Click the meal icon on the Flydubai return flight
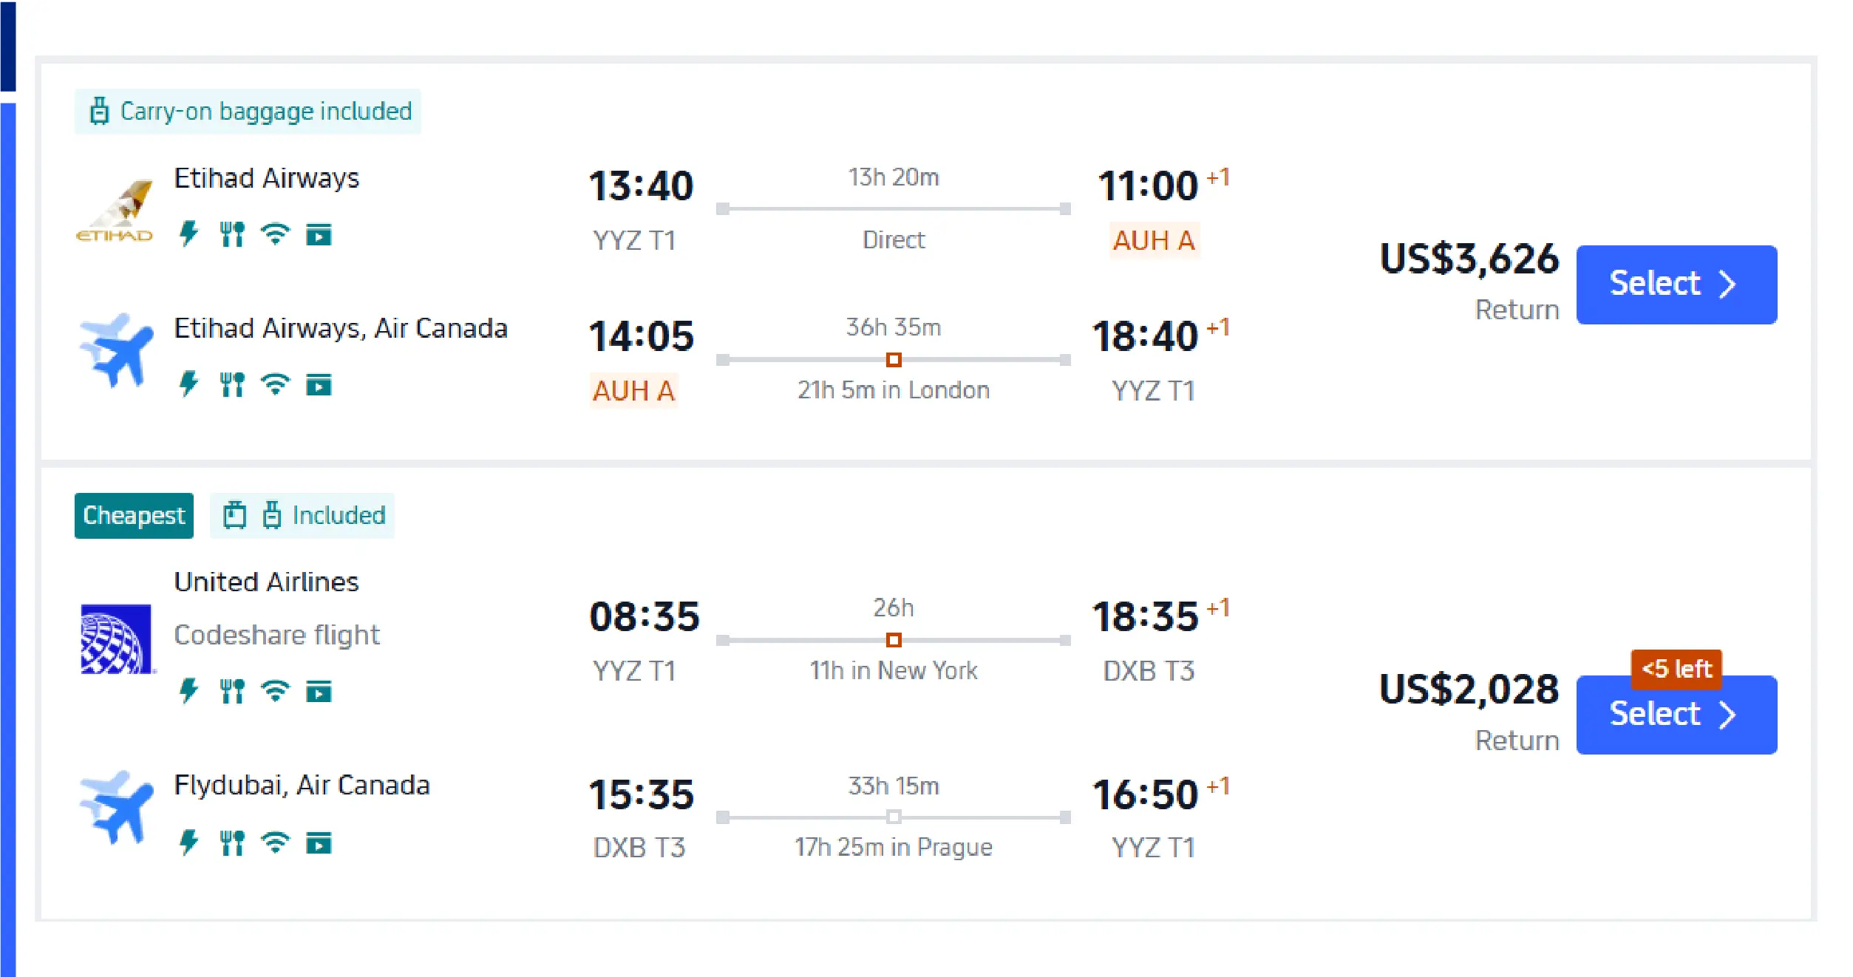The image size is (1853, 977). (x=231, y=841)
